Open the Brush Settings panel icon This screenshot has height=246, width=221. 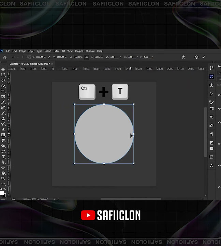pos(211,108)
